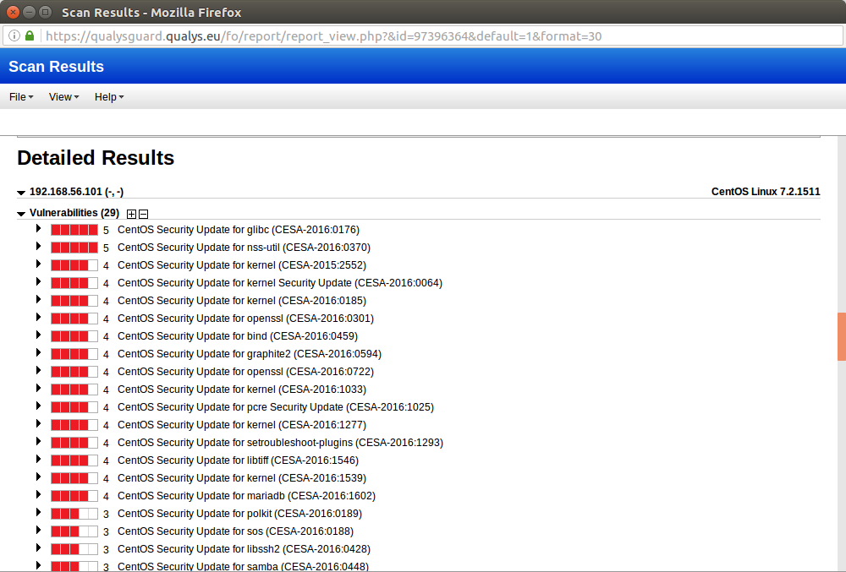This screenshot has height=572, width=846.
Task: Open the View menu
Action: 63,97
